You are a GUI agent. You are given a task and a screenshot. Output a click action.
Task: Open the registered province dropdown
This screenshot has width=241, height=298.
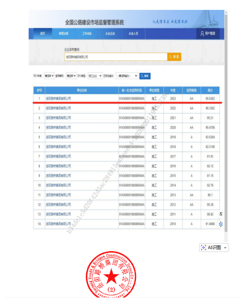[127, 76]
